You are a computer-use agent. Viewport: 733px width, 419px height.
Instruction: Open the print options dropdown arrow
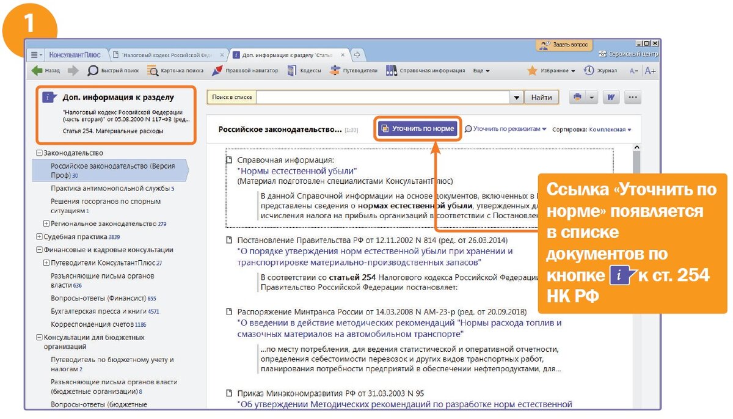coord(591,98)
